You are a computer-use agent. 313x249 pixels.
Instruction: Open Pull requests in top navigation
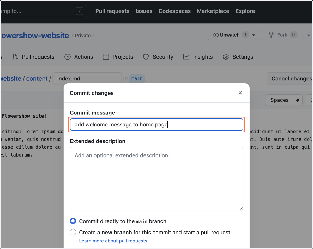click(x=112, y=11)
